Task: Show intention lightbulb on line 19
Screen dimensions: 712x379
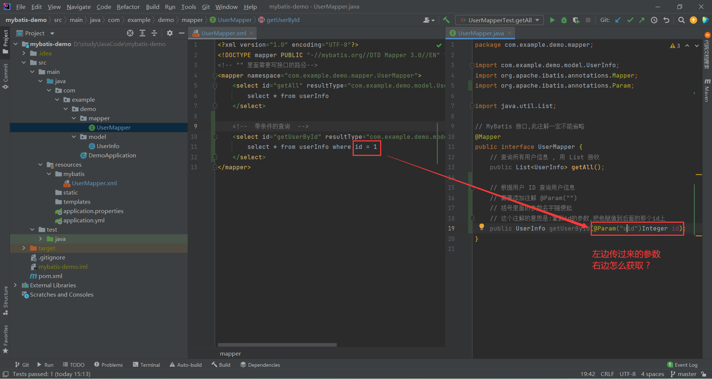Action: (x=482, y=227)
